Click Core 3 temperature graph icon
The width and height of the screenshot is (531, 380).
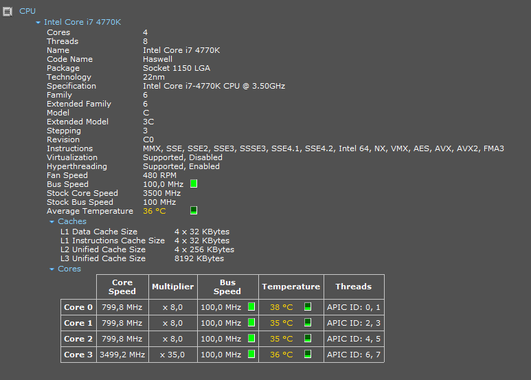tap(308, 354)
